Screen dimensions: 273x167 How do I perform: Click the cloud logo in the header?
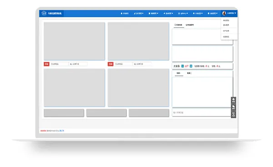coord(44,13)
